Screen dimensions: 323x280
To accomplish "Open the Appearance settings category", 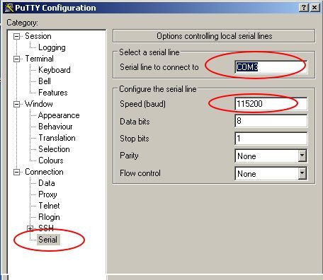I will (59, 115).
